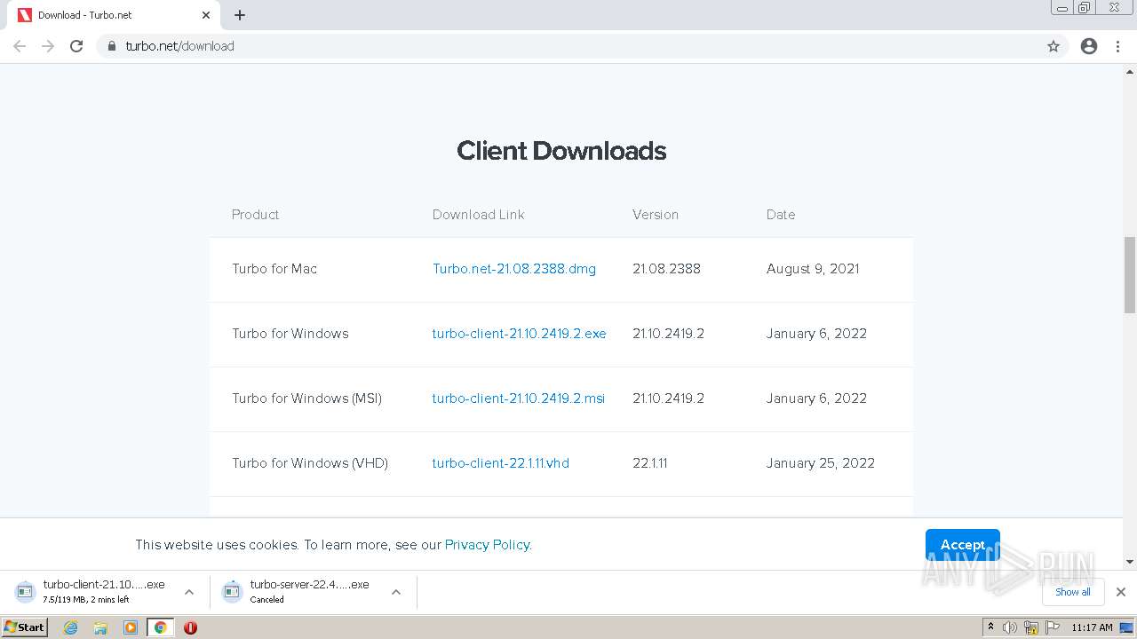Click scrollbar down arrow

1130,562
